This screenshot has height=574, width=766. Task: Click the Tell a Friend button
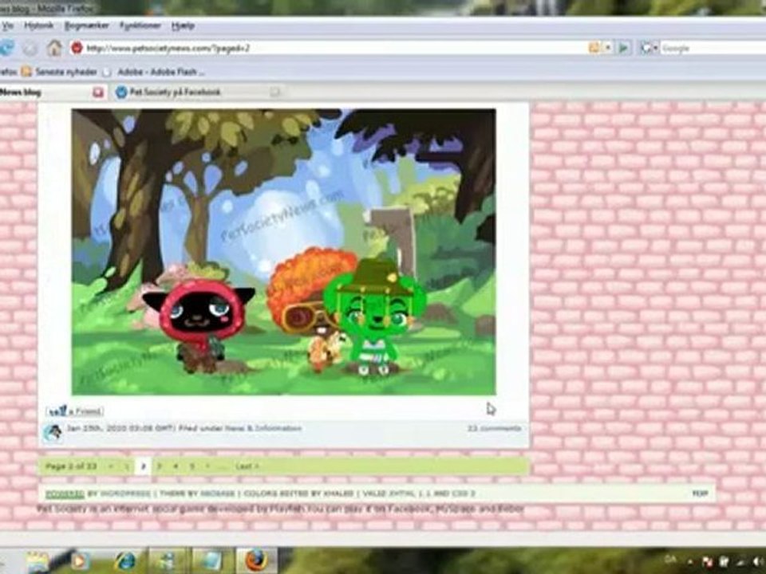[x=75, y=411]
